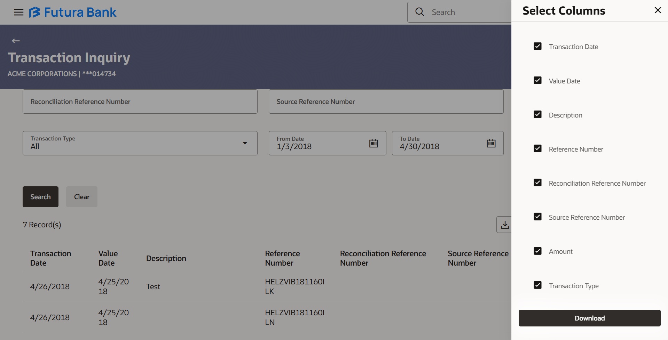This screenshot has width=668, height=340.
Task: Click the Transaction Date table column header
Action: (50, 258)
